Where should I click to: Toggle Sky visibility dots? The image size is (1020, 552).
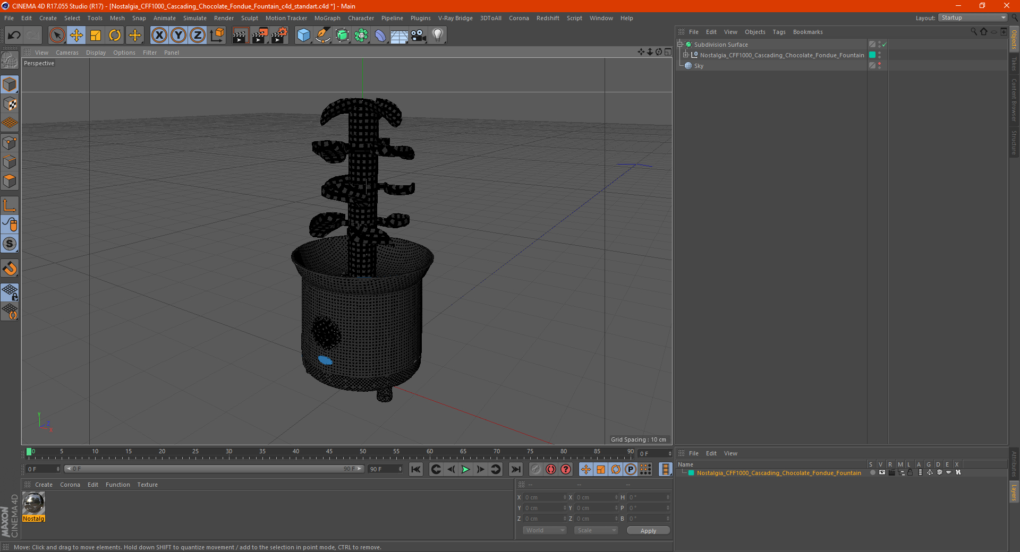(880, 66)
